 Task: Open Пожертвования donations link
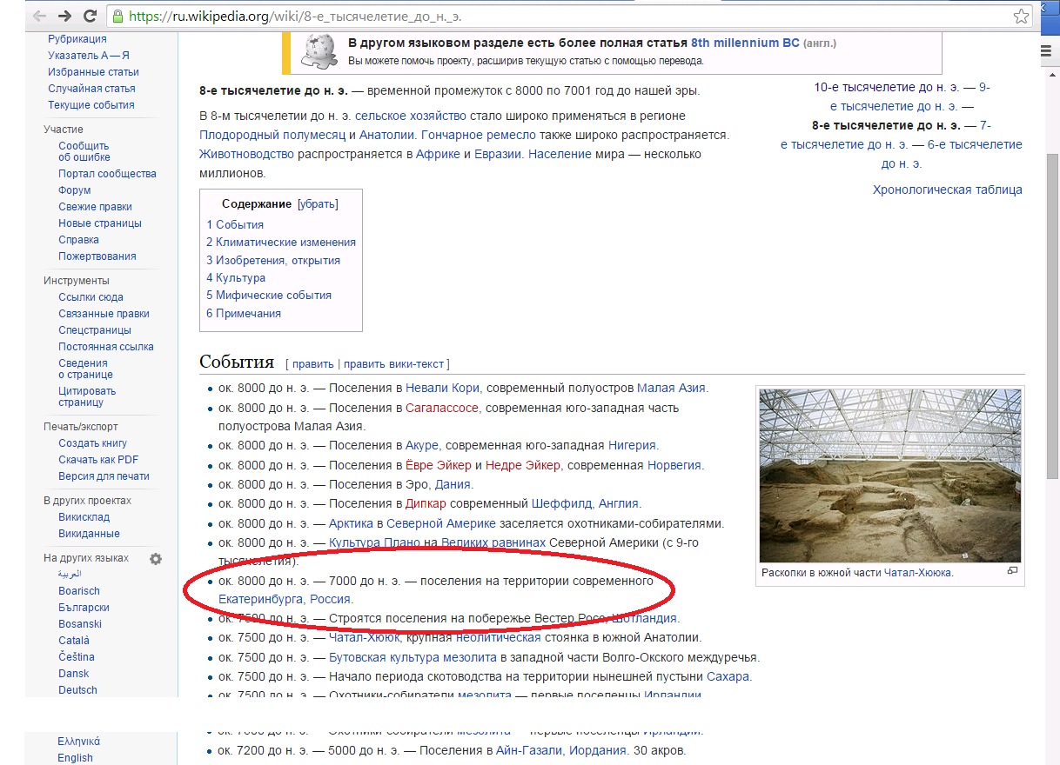click(97, 256)
